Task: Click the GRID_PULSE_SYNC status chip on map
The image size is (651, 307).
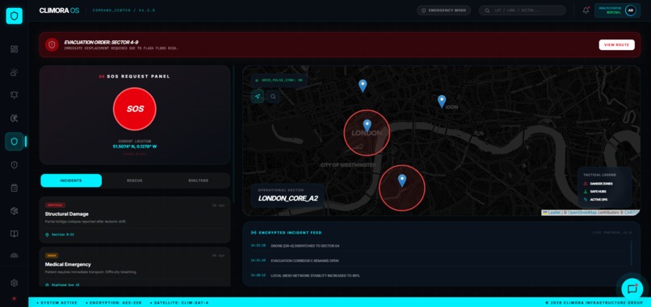Action: point(279,81)
